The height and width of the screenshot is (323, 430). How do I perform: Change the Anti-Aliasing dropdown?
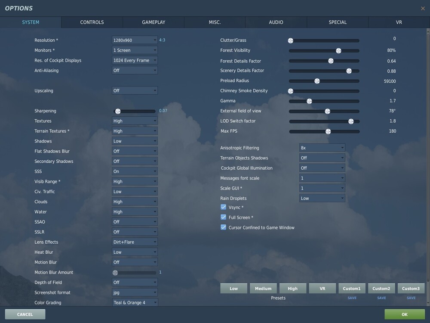[135, 70]
